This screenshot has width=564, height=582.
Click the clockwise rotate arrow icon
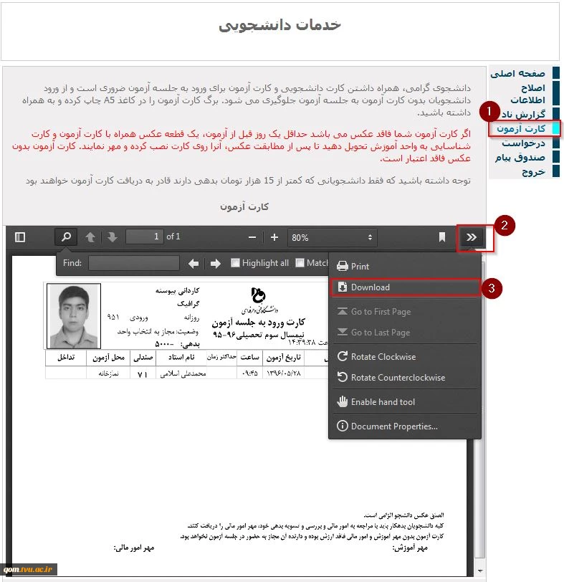coord(342,356)
